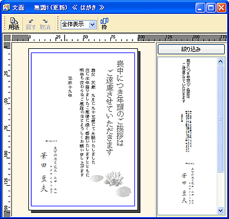Click the headline thumbnail in template list
229x219 pixels.
click(x=186, y=80)
